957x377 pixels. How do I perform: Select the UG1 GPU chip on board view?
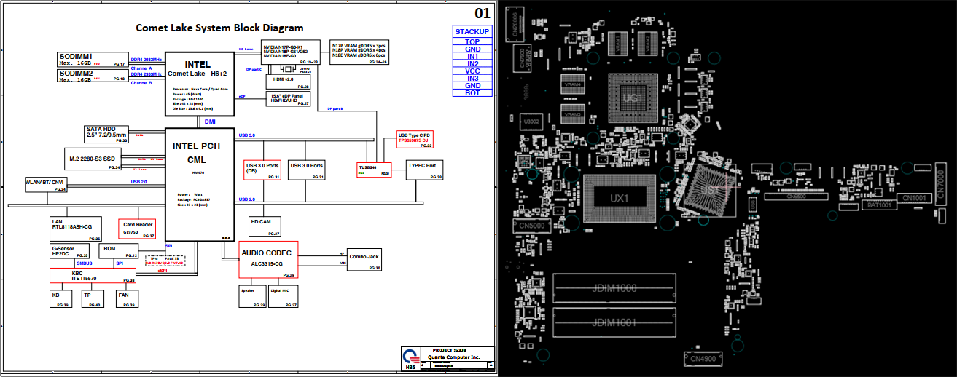coord(633,98)
